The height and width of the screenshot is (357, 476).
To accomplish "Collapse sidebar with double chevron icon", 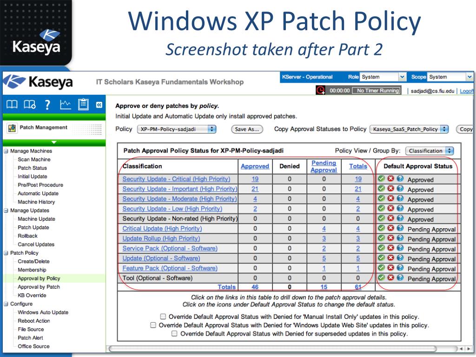I will tap(99, 105).
